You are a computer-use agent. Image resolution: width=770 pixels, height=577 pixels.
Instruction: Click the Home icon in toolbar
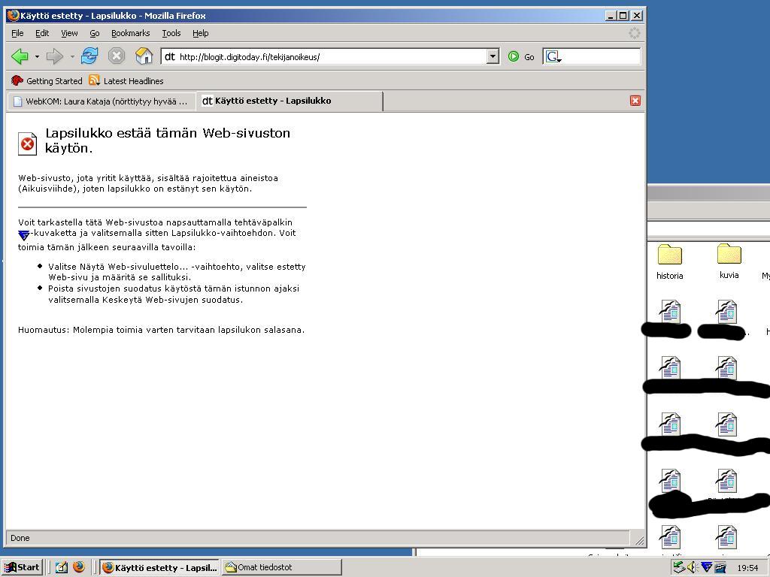(144, 56)
